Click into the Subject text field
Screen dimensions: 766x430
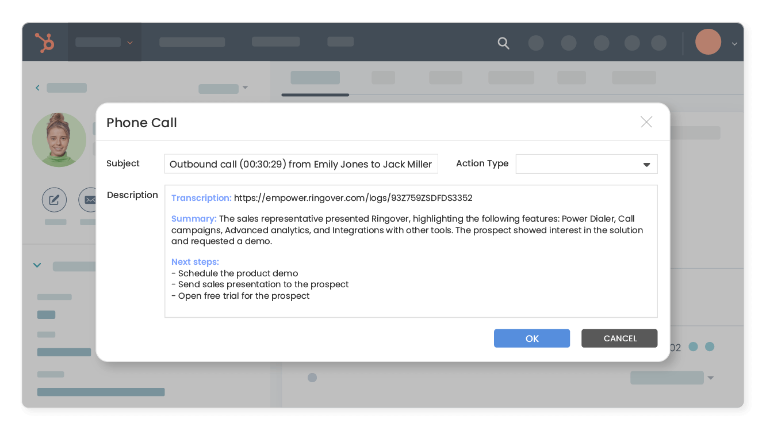pos(301,164)
